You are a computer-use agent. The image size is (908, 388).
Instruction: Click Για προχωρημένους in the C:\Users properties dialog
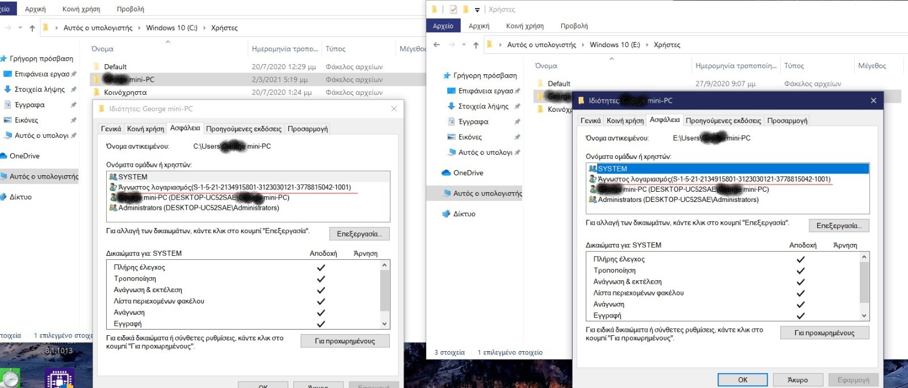[x=344, y=341]
